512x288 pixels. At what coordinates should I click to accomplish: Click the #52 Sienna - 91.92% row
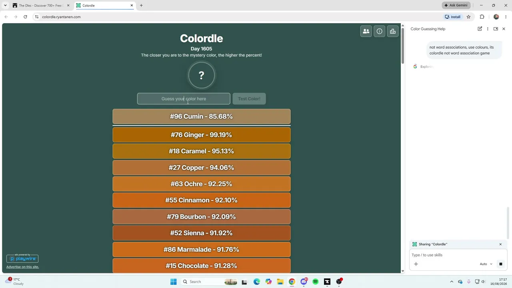pos(202,233)
